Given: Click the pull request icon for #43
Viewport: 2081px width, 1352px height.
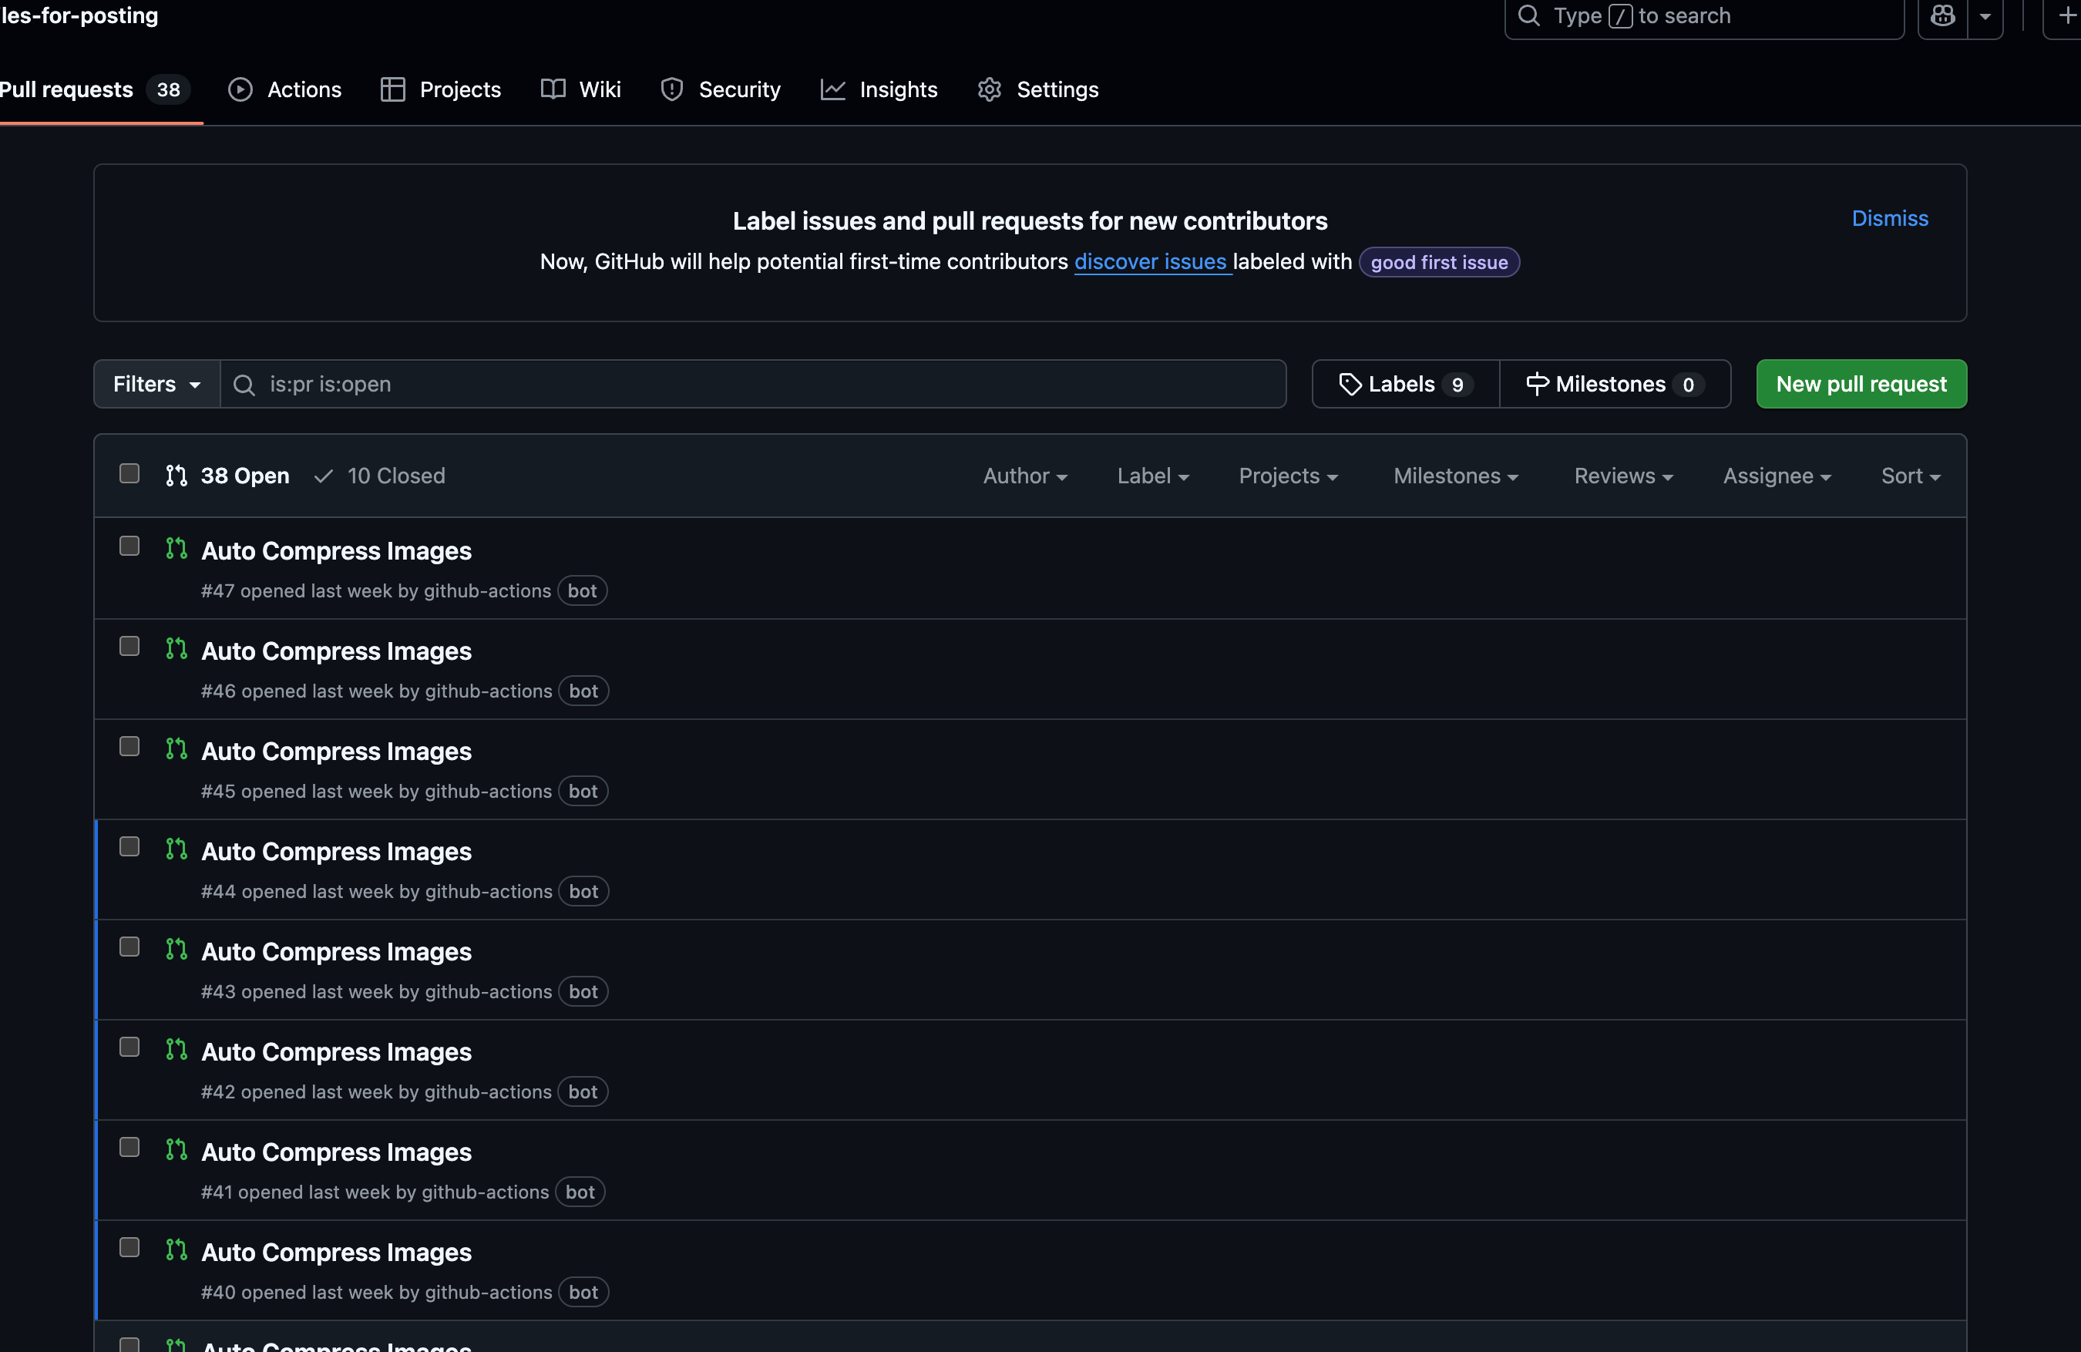Looking at the screenshot, I should pos(176,949).
